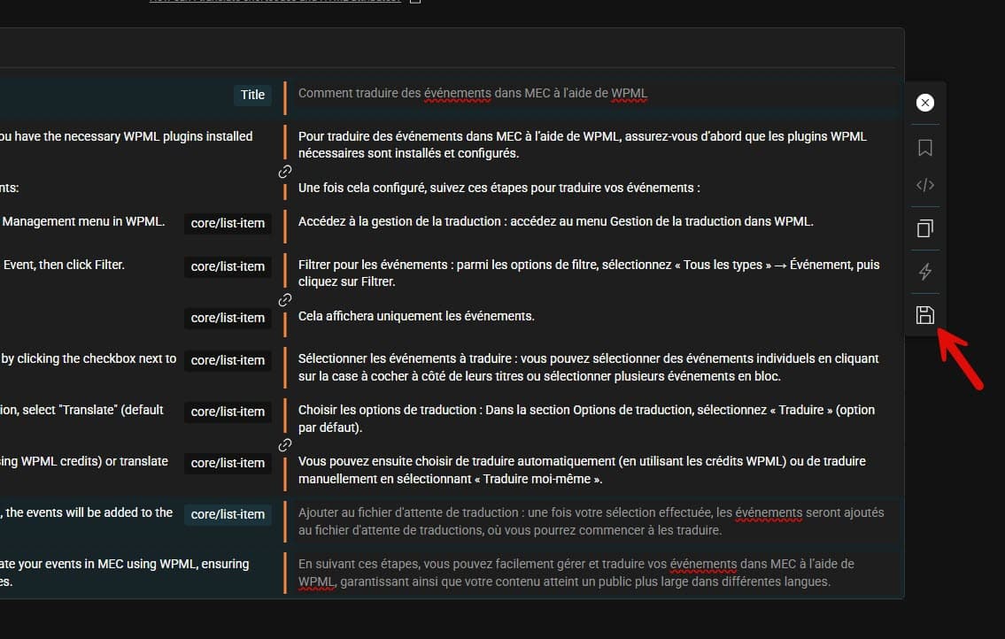
Task: Click the bookmark icon in side toolbar
Action: pos(925,148)
